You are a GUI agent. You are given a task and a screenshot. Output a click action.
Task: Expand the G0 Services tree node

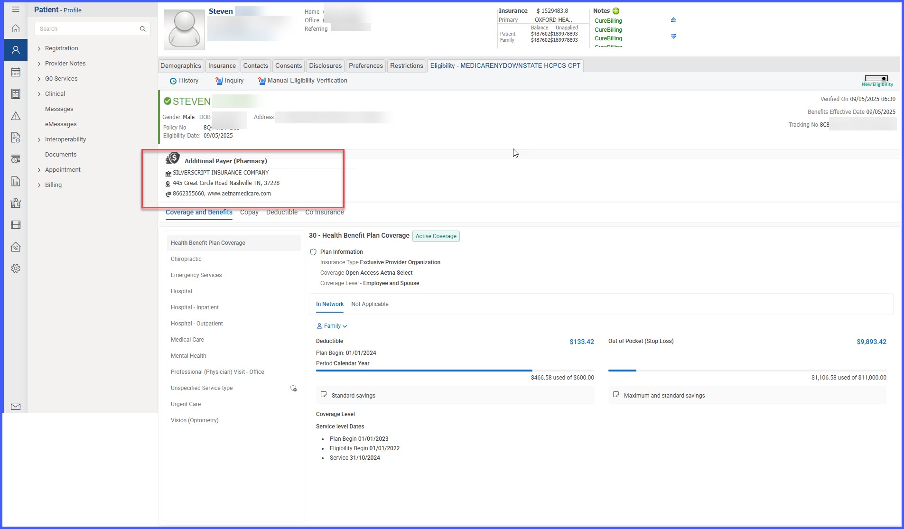pos(39,79)
